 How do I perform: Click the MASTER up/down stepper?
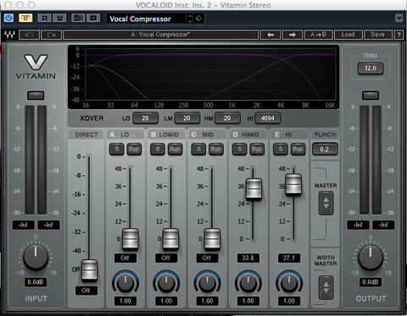(x=326, y=203)
